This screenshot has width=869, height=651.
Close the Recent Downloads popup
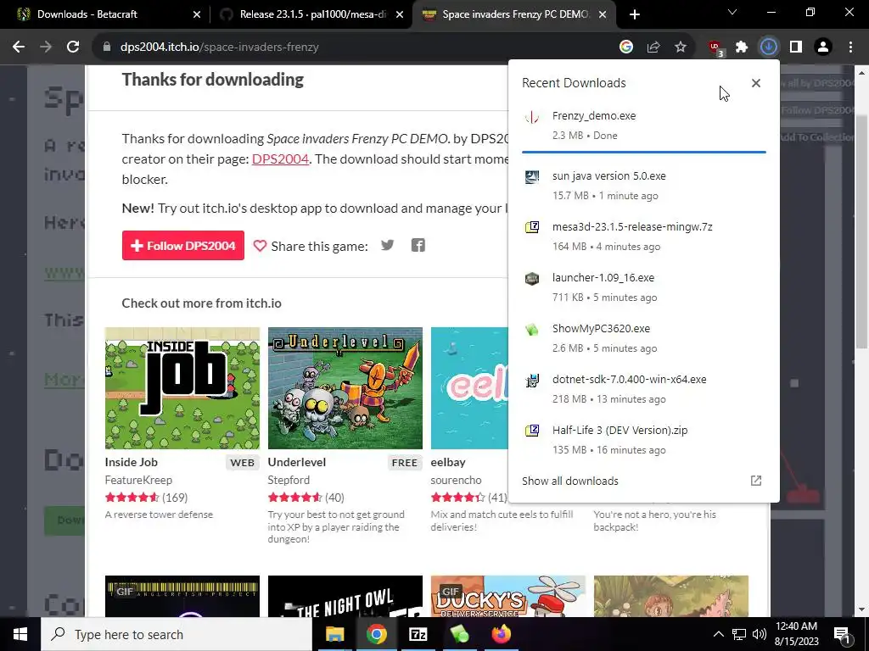click(x=756, y=83)
